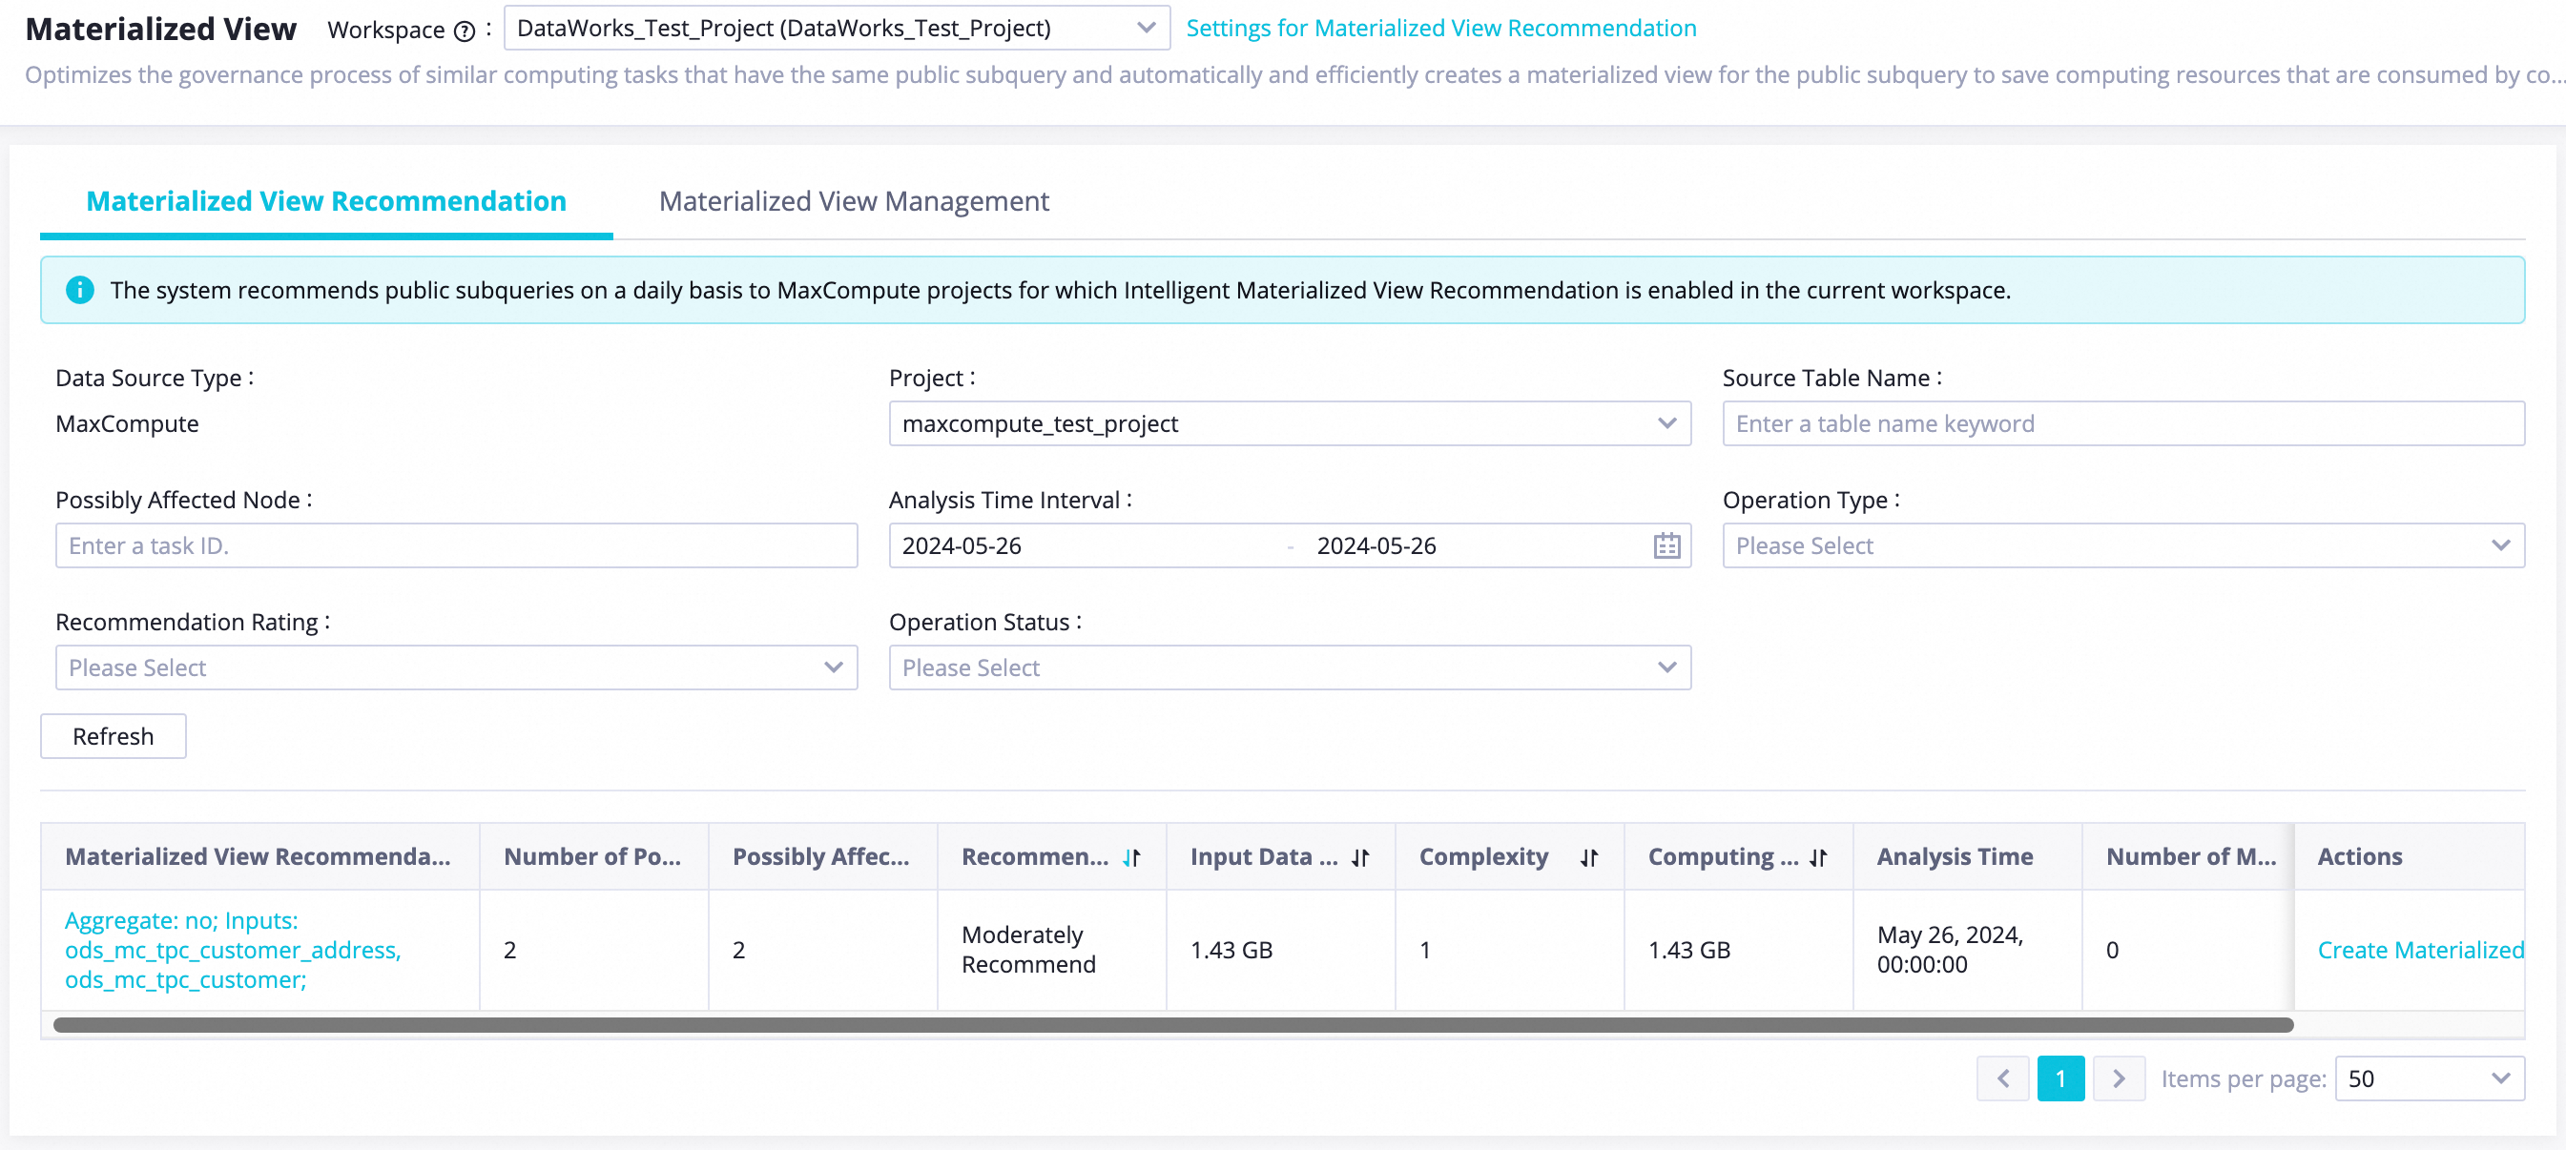Click the blue info icon in banner

pos(80,290)
